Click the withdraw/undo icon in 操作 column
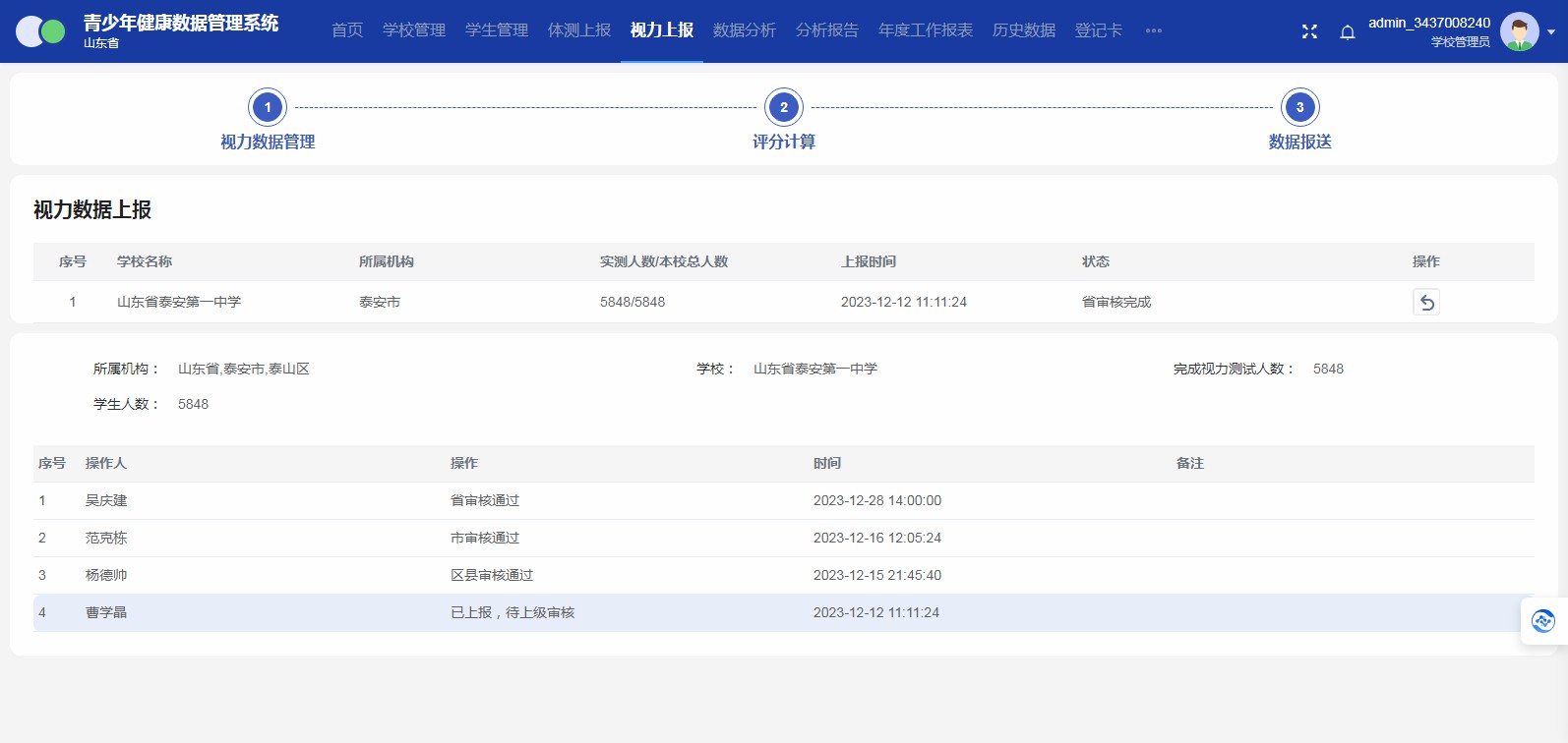1568x743 pixels. (x=1425, y=303)
